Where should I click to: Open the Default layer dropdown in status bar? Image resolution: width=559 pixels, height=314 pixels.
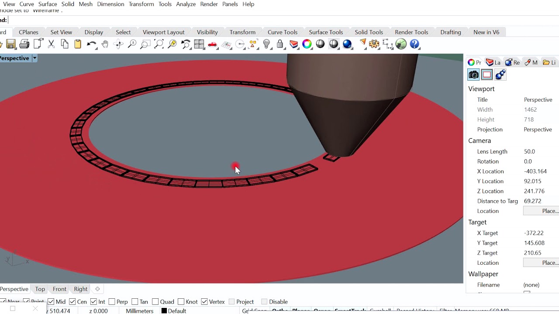coord(174,311)
